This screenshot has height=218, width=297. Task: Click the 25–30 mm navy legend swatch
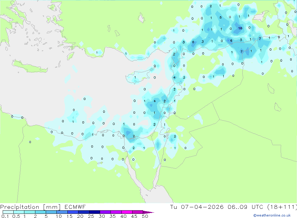(x=94, y=212)
